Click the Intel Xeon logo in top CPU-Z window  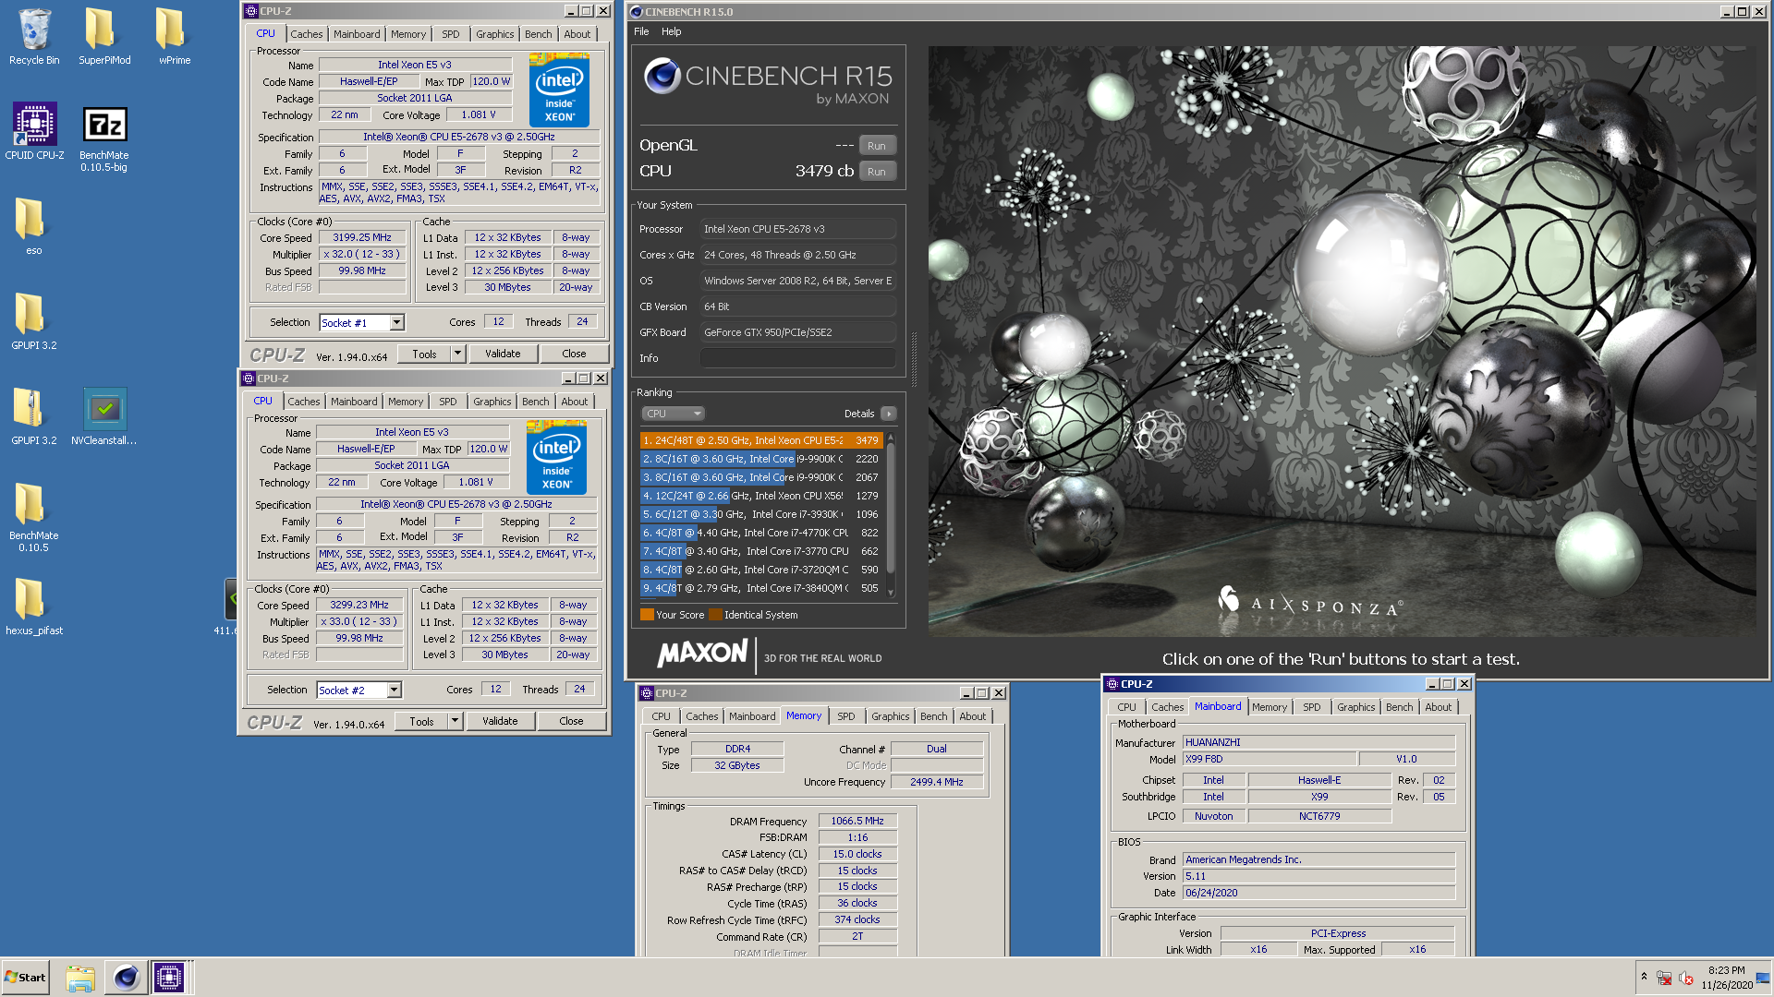coord(559,90)
